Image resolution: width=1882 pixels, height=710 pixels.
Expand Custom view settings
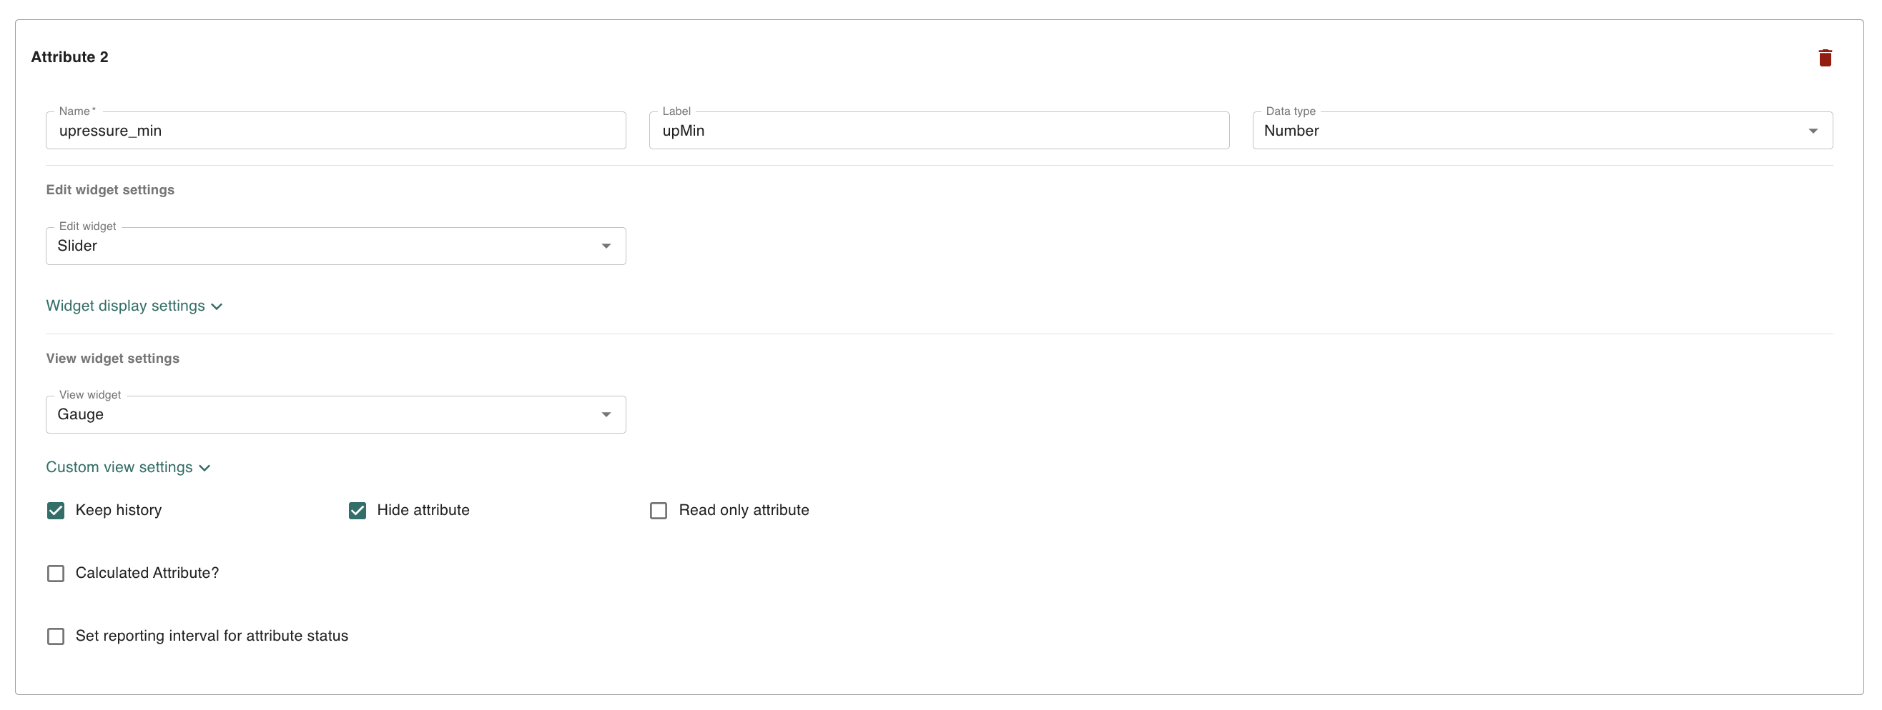tap(120, 468)
